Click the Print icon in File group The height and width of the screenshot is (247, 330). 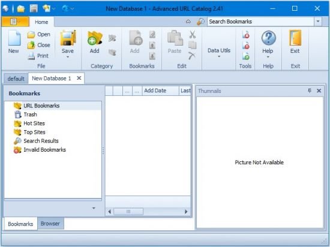click(x=31, y=56)
